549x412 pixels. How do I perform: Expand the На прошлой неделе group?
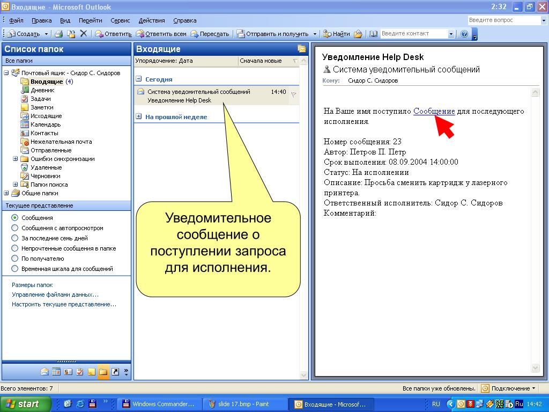(x=139, y=116)
